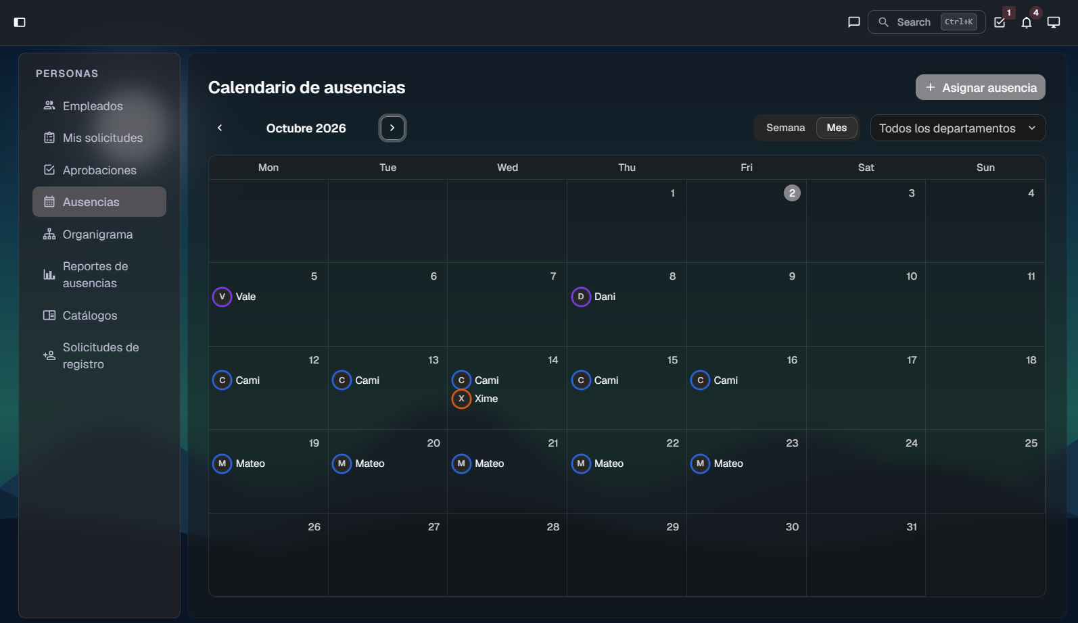Open Solicitudes de registro
The image size is (1078, 623).
pyautogui.click(x=99, y=356)
